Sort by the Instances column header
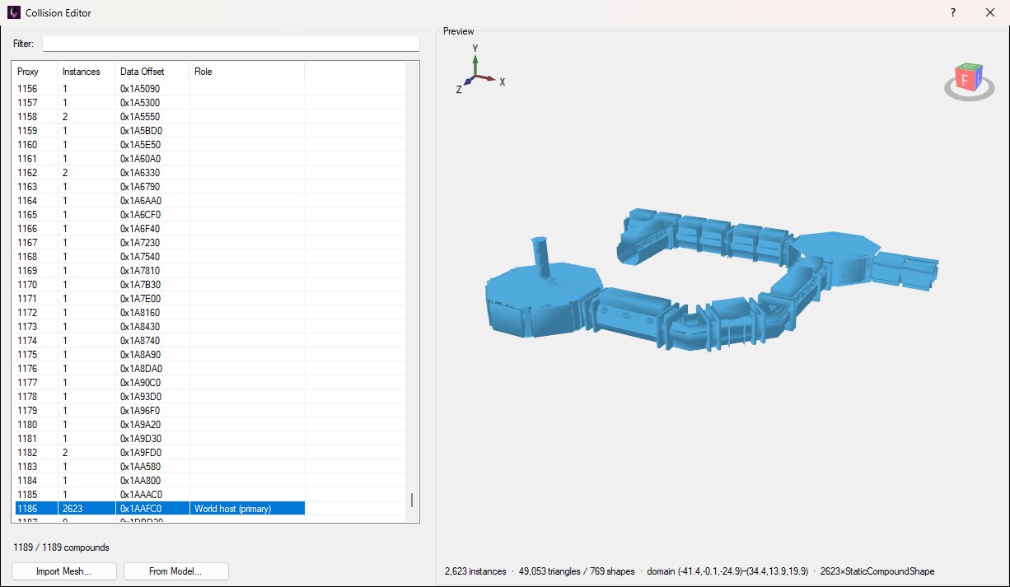1010x587 pixels. [x=87, y=72]
